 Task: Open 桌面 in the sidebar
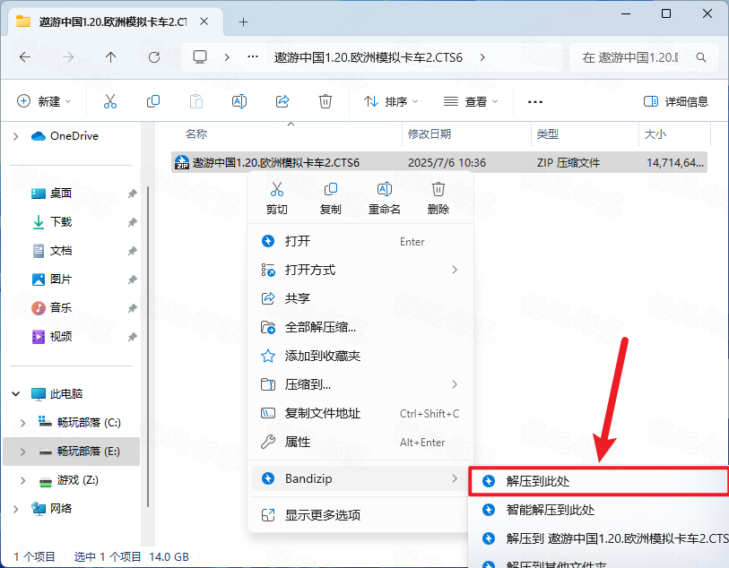61,194
